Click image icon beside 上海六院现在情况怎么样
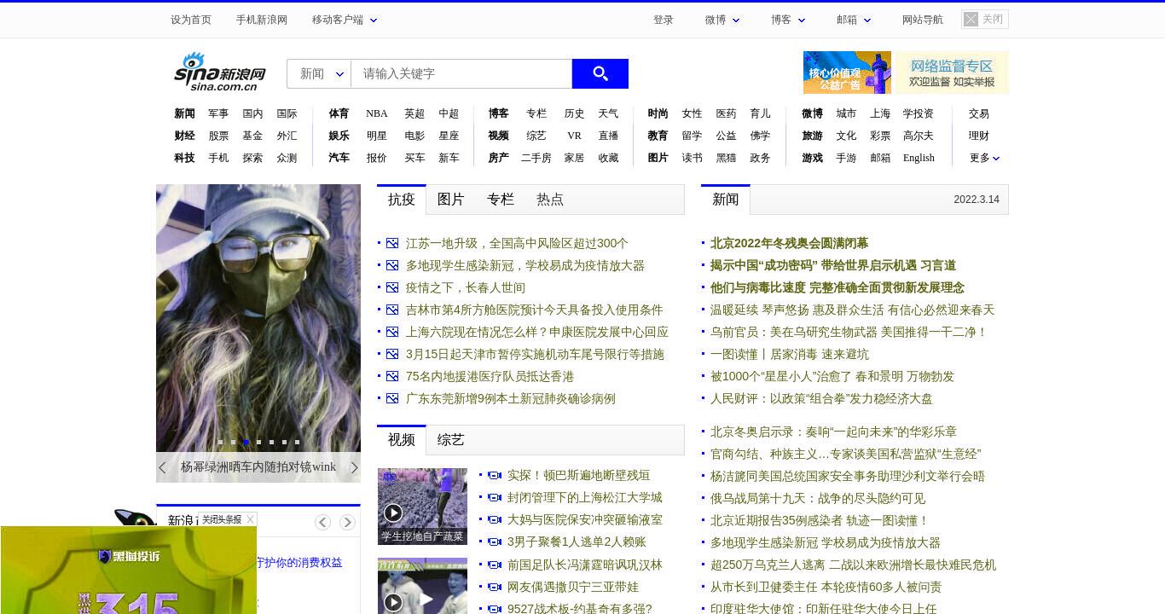 392,332
